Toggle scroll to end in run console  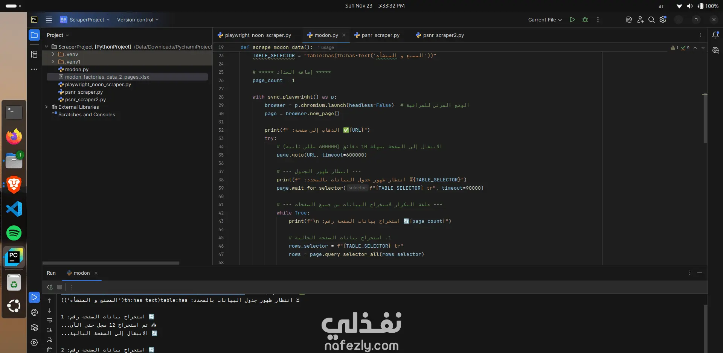pyautogui.click(x=49, y=330)
